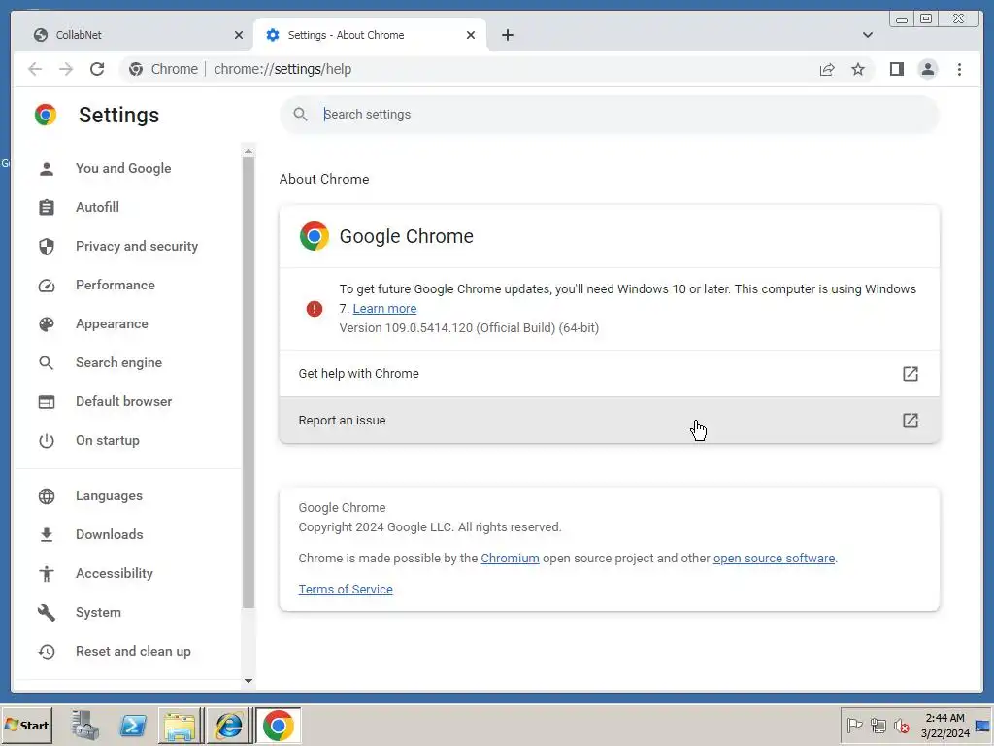The image size is (994, 746).
Task: Click the Report an issue launch icon
Action: (911, 420)
